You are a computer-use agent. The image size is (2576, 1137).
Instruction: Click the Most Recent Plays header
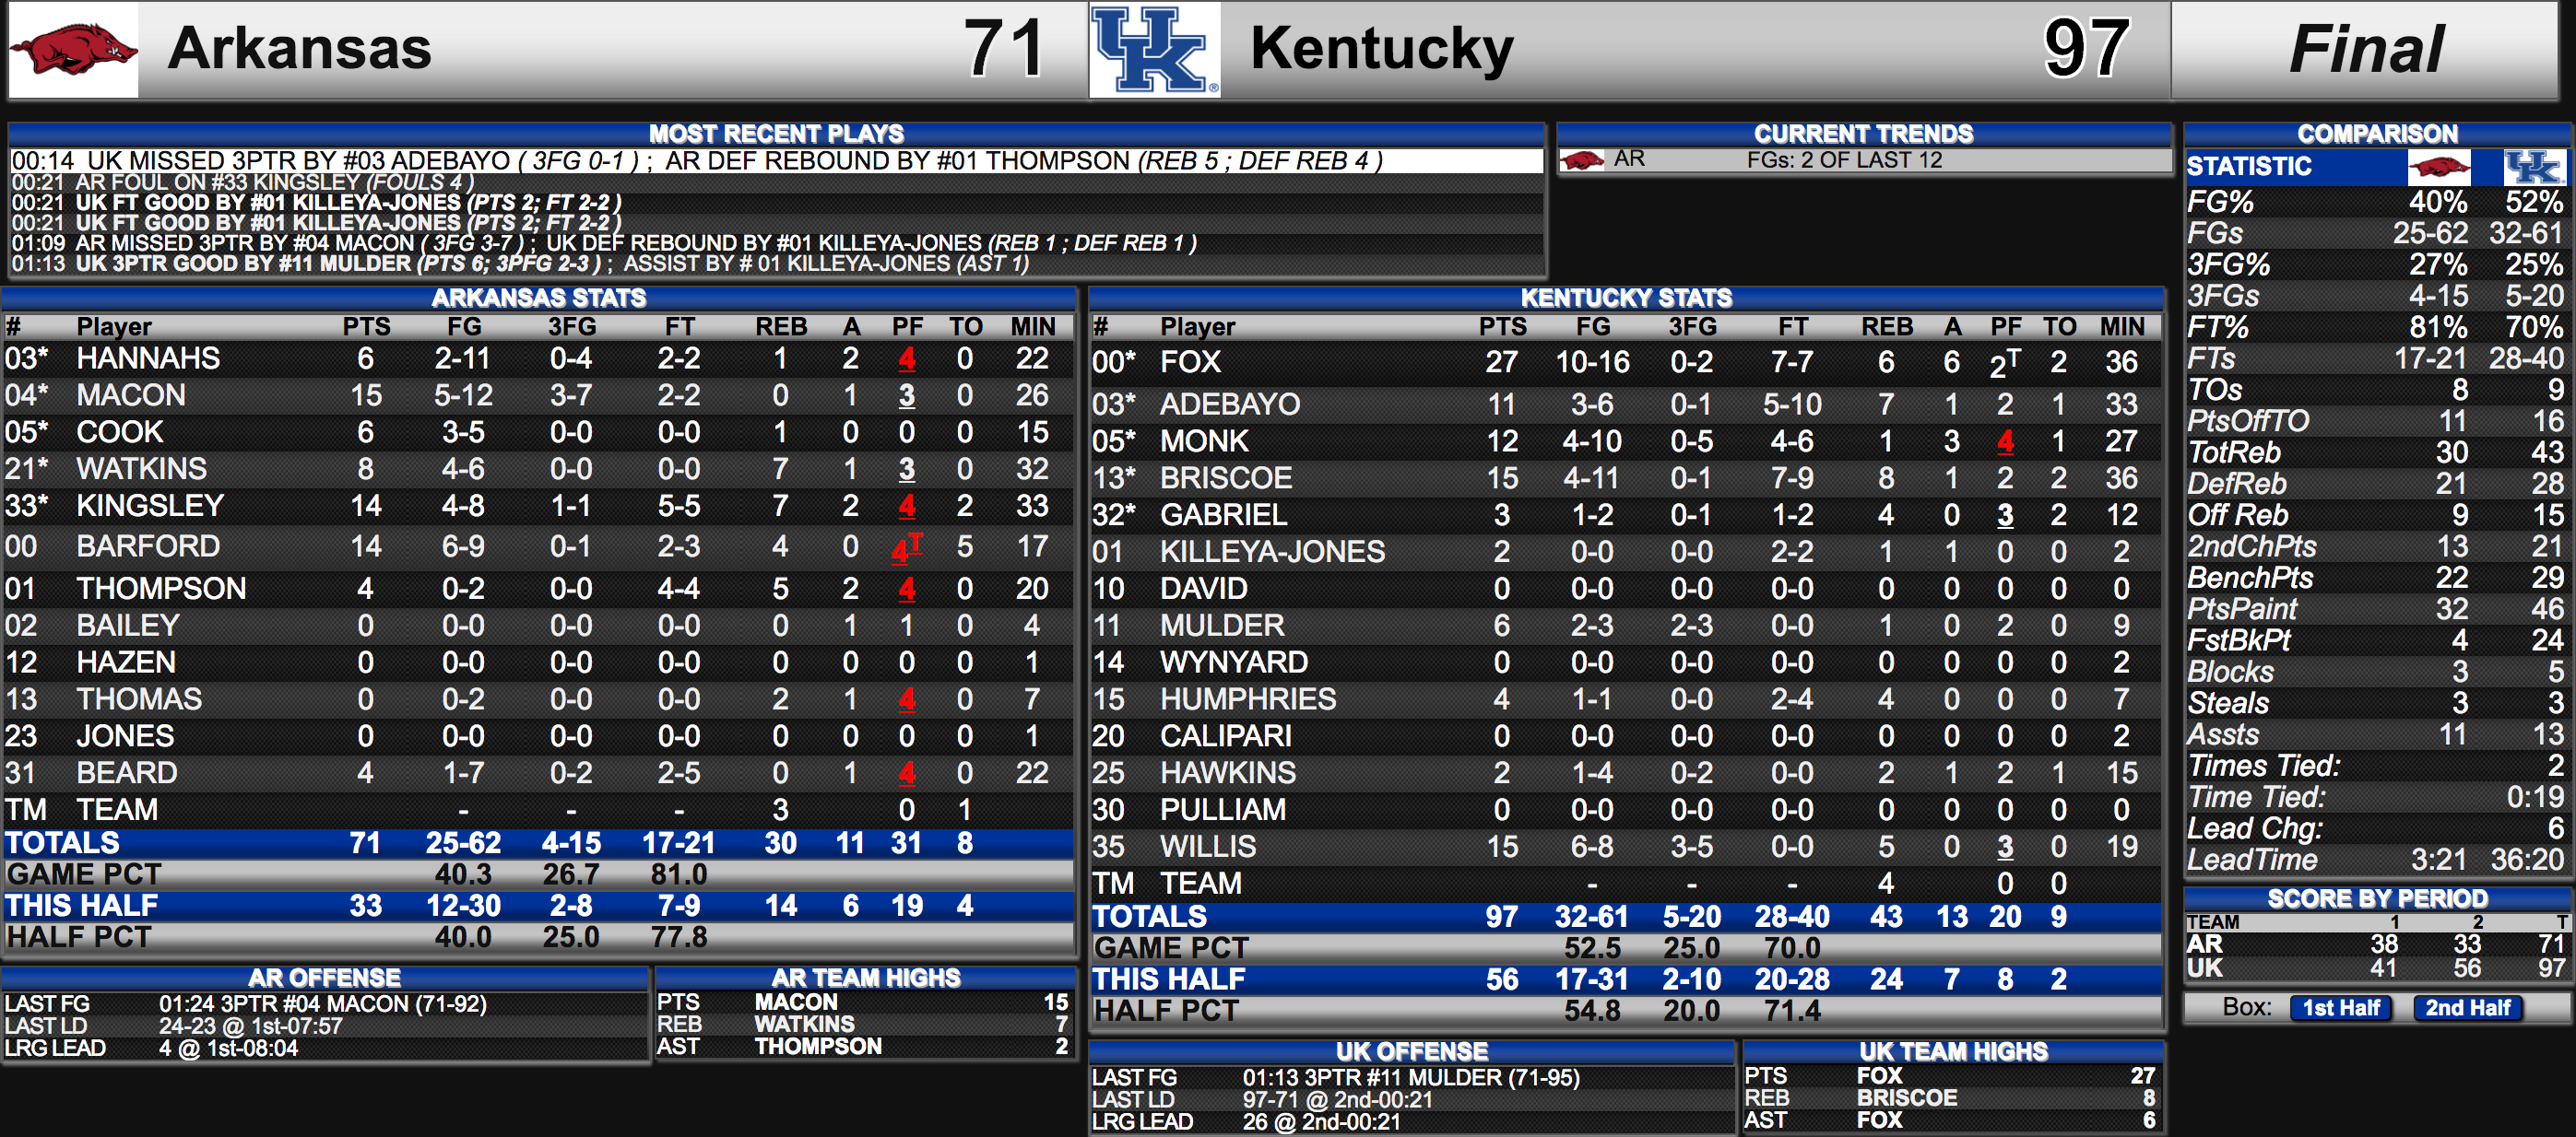click(x=776, y=134)
